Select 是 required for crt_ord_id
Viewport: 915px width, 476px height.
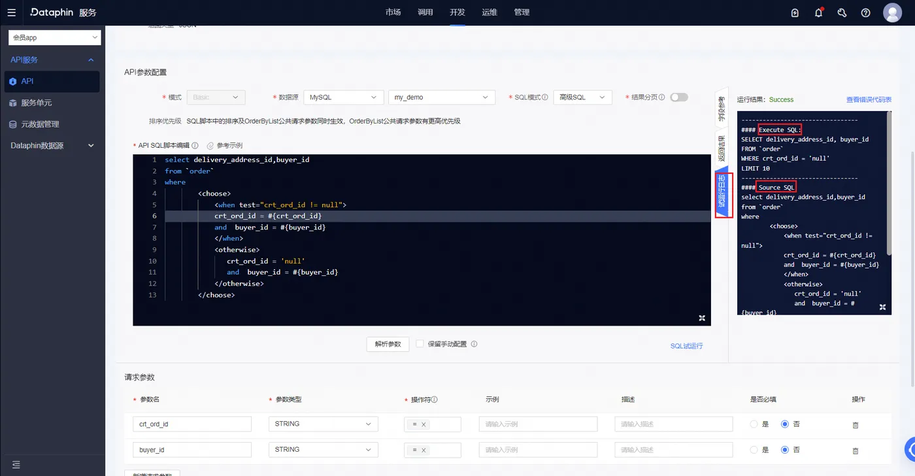[x=754, y=424]
